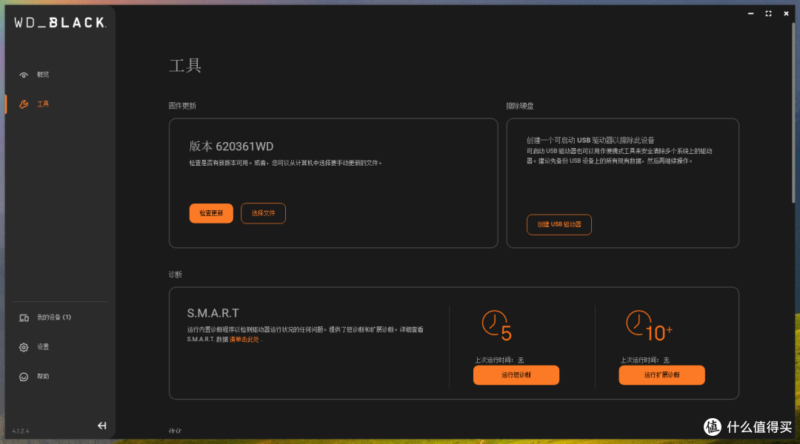Viewport: 800px width, 444px height.
Task: Open the 请单击此处 S.M.A.R.T. data link
Action: coord(244,340)
